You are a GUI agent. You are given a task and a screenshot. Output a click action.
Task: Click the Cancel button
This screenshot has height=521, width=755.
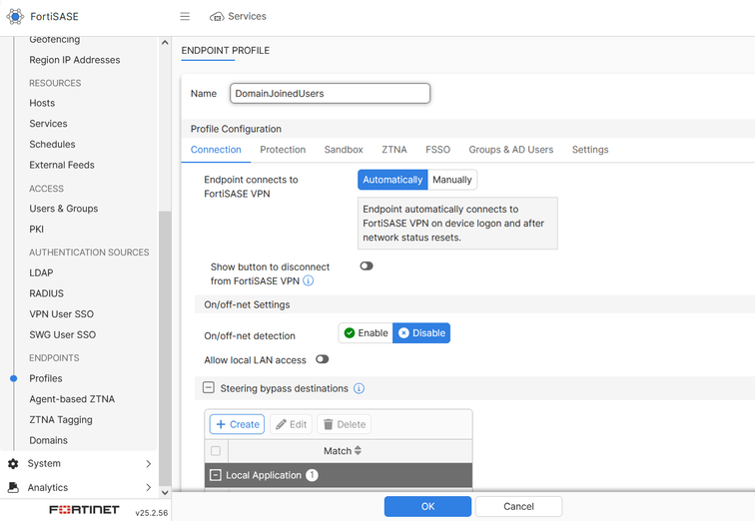[x=518, y=506]
